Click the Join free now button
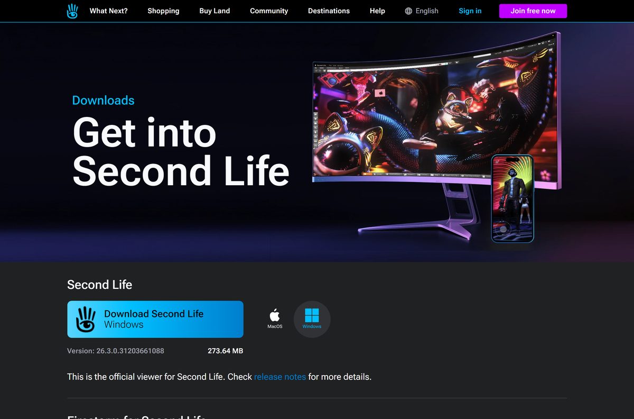The height and width of the screenshot is (419, 634). click(x=533, y=11)
